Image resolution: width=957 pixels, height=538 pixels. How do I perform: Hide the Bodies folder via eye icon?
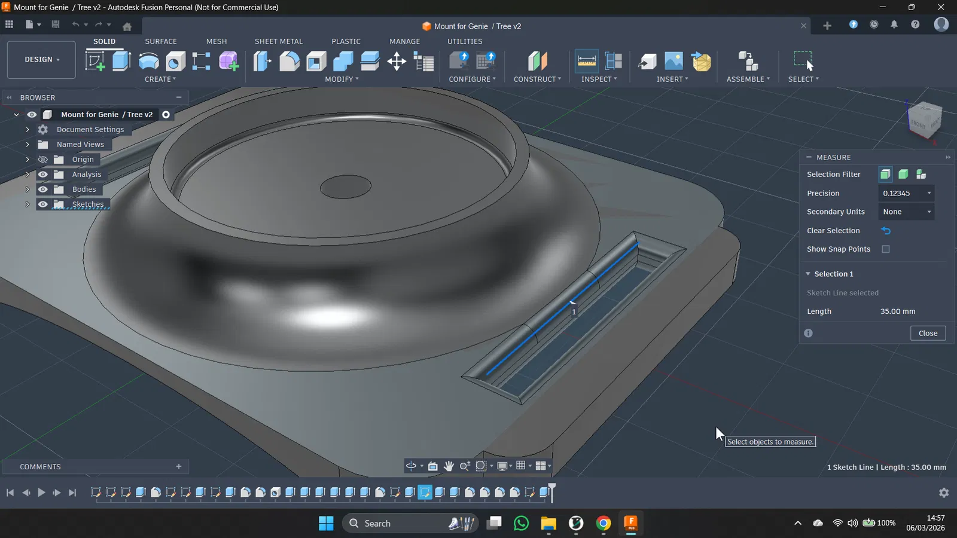[x=43, y=189]
